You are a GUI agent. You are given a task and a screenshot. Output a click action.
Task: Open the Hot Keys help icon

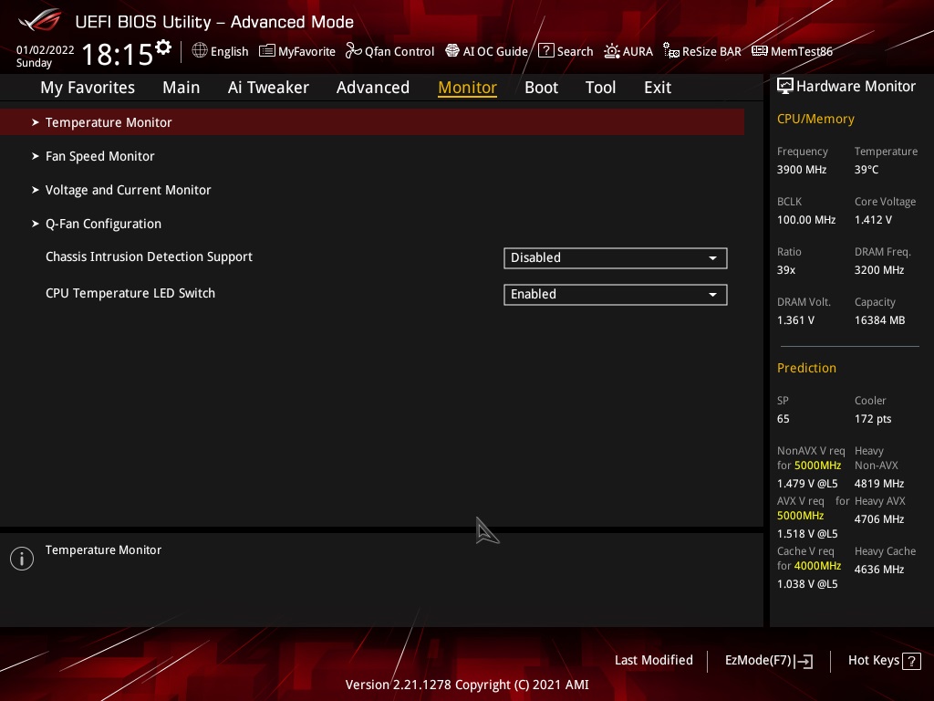911,661
